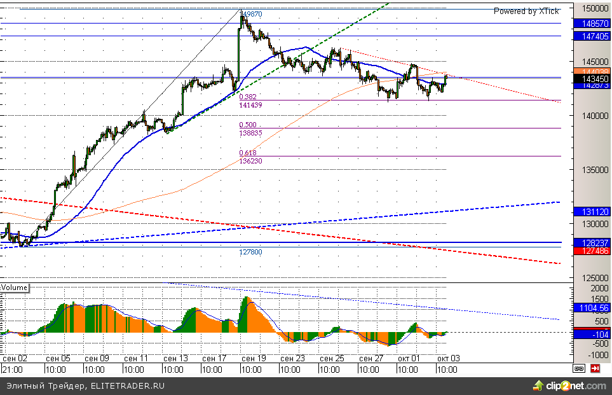Select the Volume indicator label
The image size is (612, 395).
[x=15, y=288]
